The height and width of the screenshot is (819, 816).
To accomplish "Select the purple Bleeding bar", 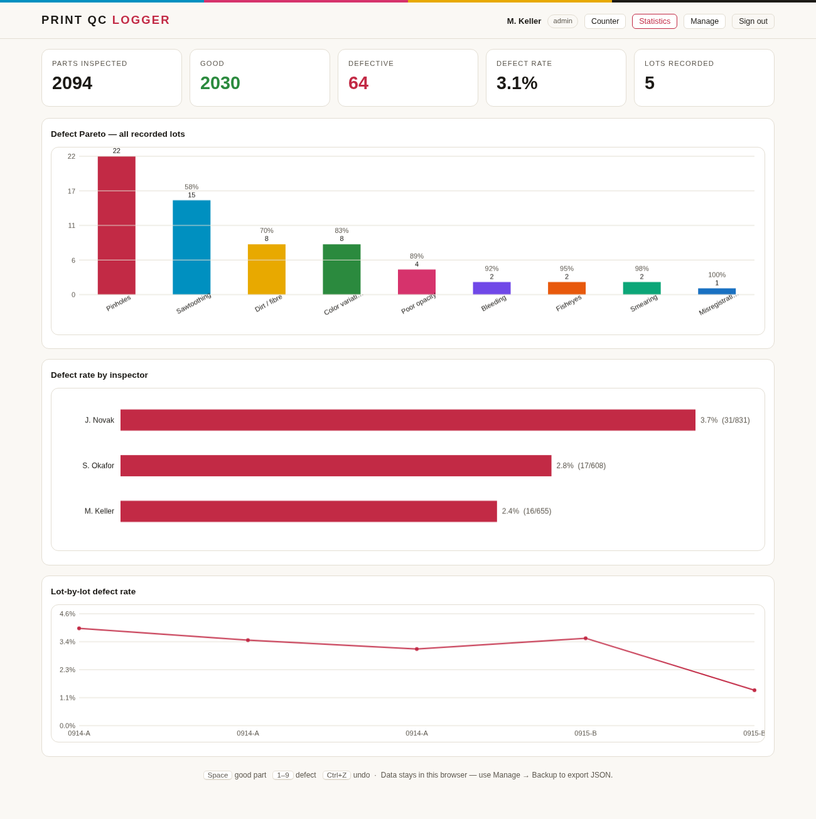I will coord(491,288).
